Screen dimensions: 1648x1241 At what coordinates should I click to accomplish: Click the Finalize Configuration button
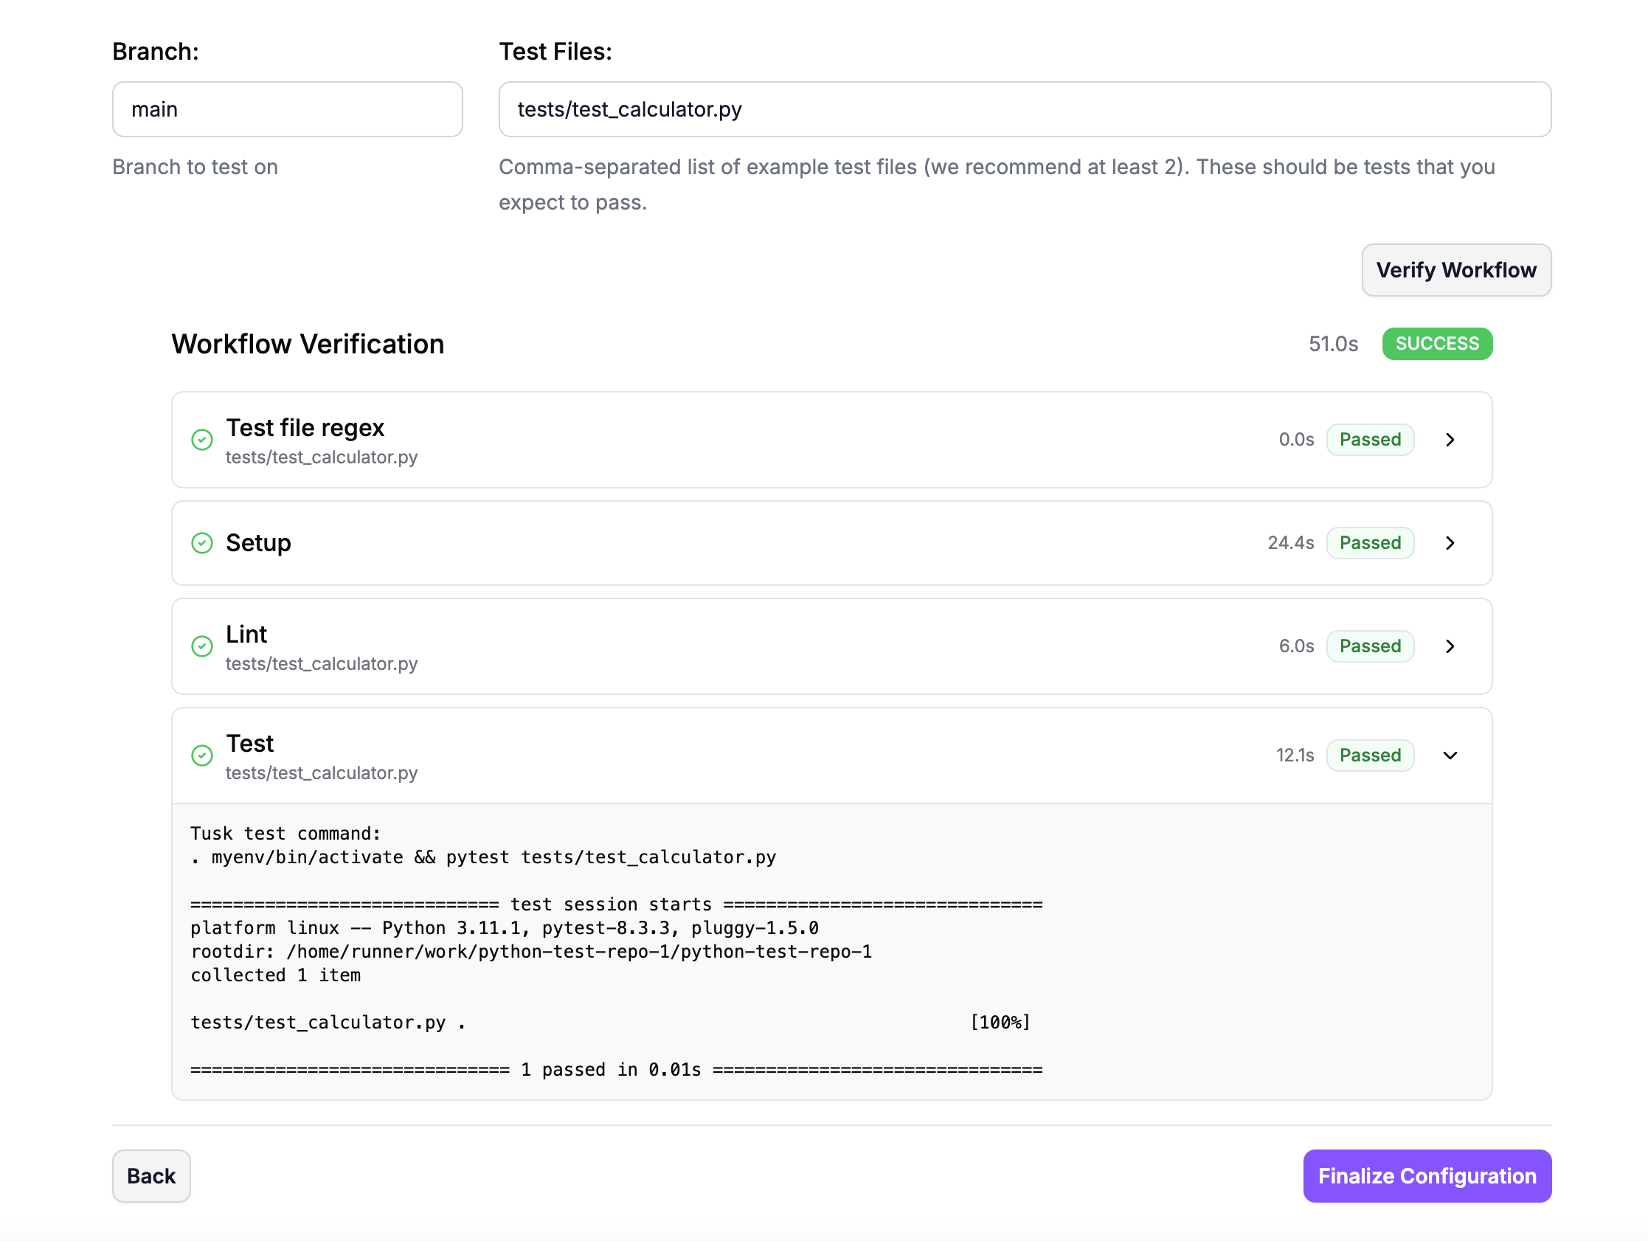1427,1175
